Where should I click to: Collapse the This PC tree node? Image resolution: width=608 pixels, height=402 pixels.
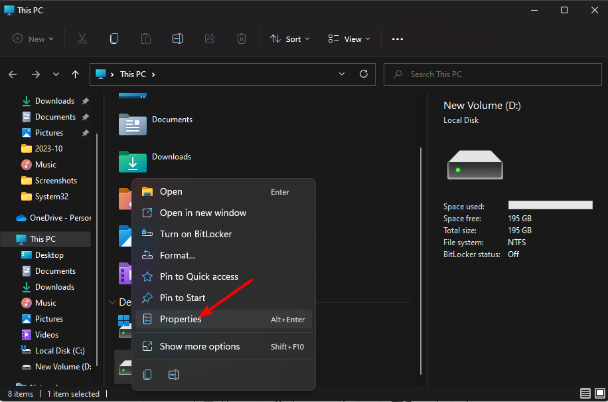(x=7, y=239)
